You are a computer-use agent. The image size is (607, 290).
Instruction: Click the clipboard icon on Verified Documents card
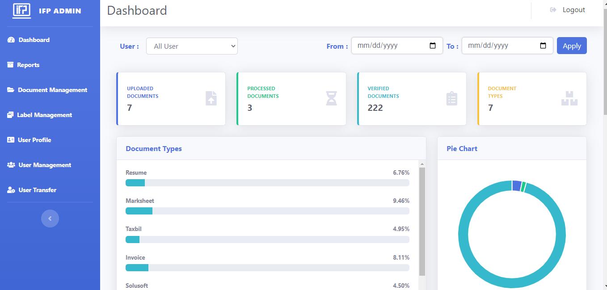coord(452,98)
